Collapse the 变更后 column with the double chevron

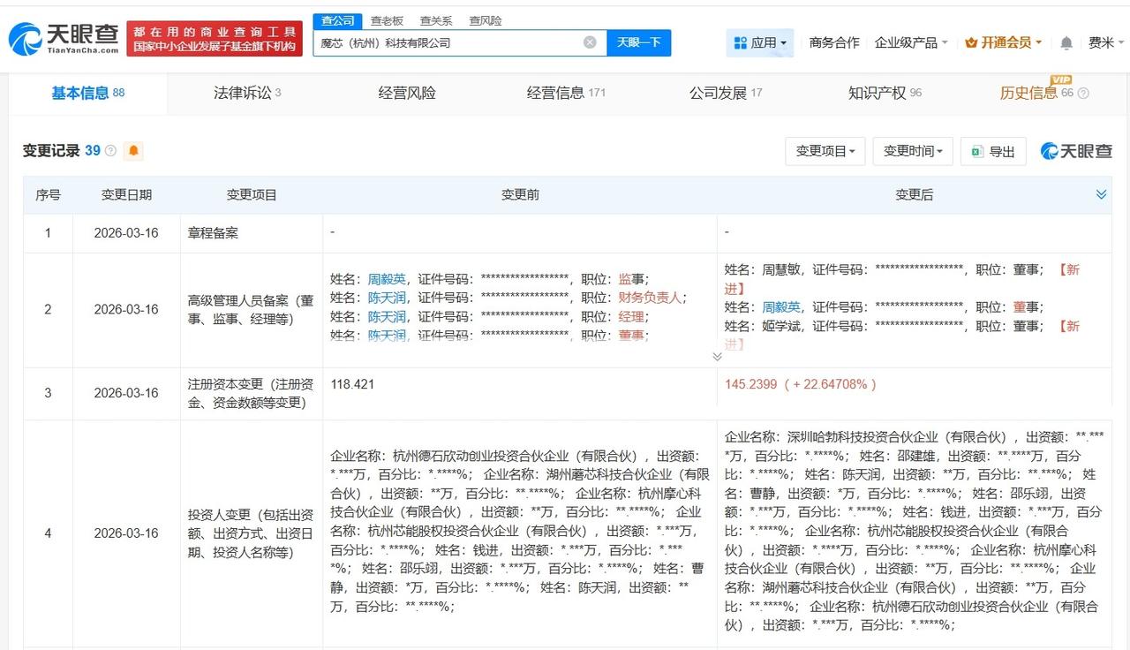point(1100,193)
